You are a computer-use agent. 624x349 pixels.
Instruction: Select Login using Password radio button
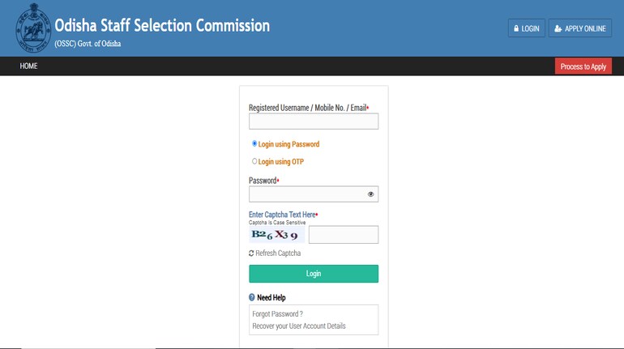point(254,143)
